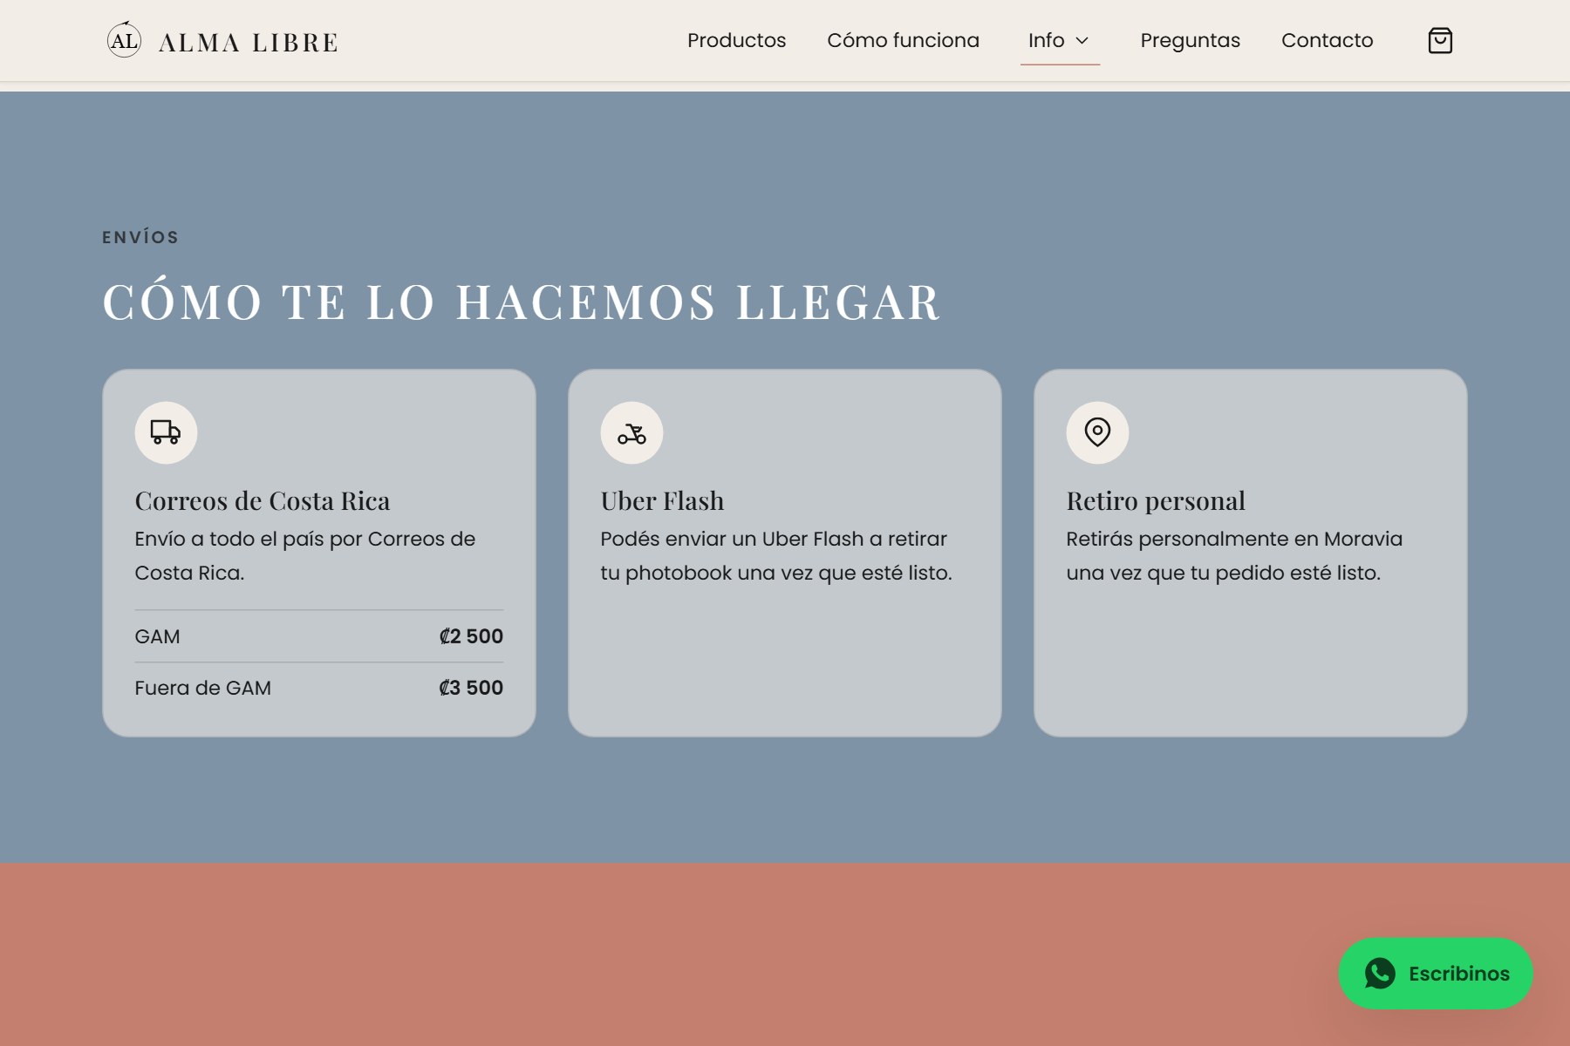Viewport: 1570px width, 1046px height.
Task: Click the ₡3 500 price
Action: point(471,688)
